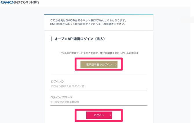Click the vertical bar beside the オープンAPI連携ログイン heading

(x=51, y=39)
